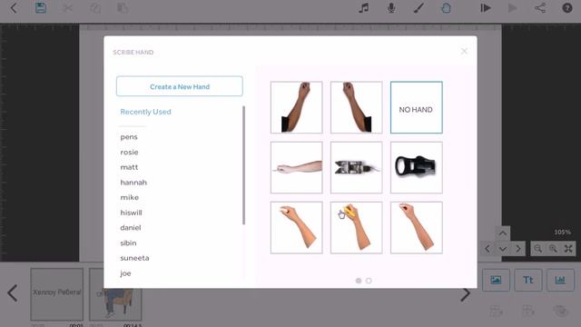Image resolution: width=581 pixels, height=327 pixels.
Task: Open the microphone voiceover icon
Action: coord(391,8)
